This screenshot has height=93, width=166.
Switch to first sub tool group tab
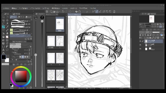(x=13, y=17)
